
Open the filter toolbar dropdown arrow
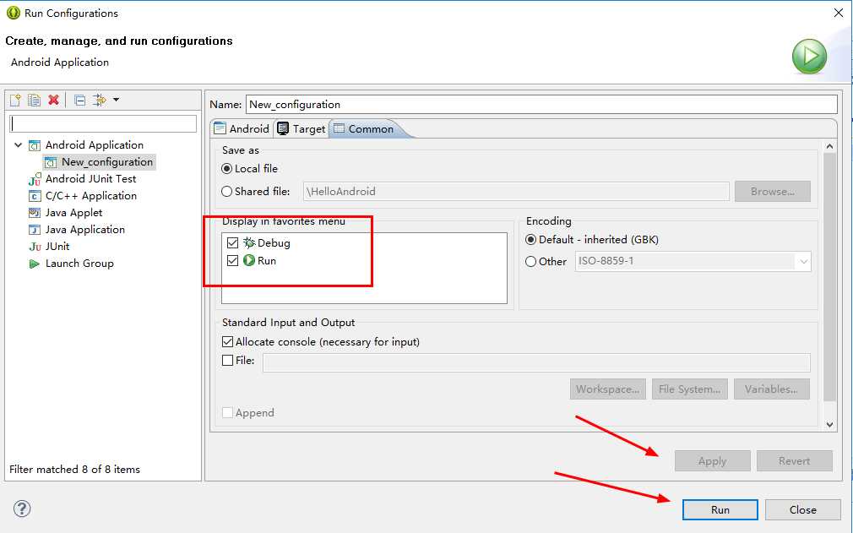117,100
